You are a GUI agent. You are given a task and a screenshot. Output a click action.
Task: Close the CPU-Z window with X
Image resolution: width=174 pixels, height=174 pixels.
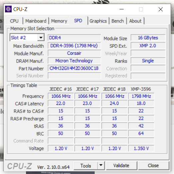[161, 9]
